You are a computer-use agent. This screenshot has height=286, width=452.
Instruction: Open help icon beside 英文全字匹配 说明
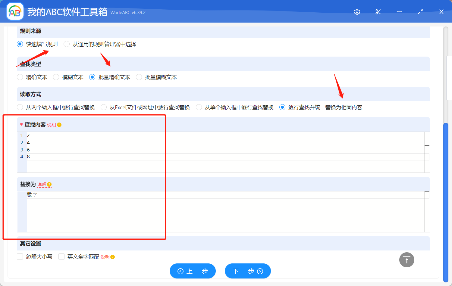pos(112,257)
